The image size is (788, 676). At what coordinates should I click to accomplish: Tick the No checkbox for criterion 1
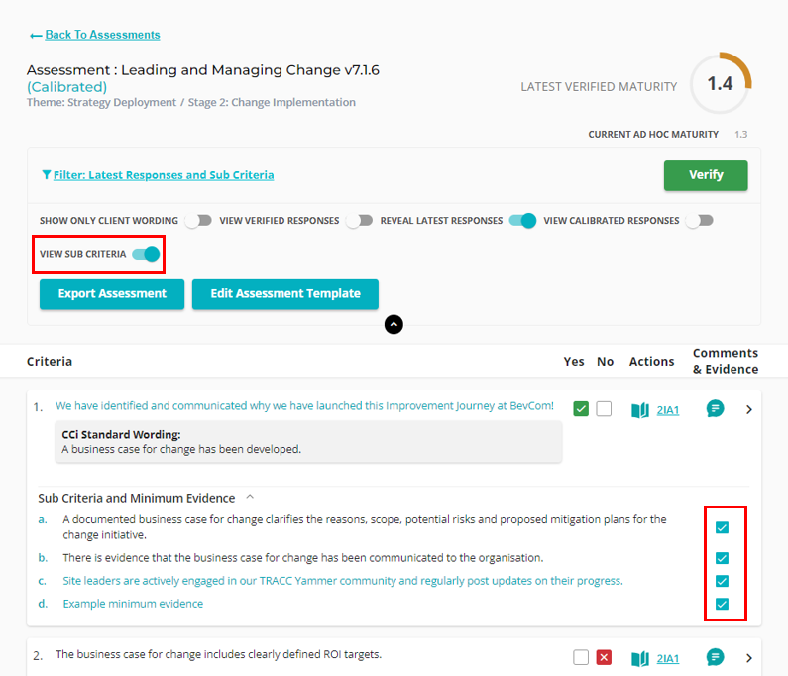tap(605, 409)
